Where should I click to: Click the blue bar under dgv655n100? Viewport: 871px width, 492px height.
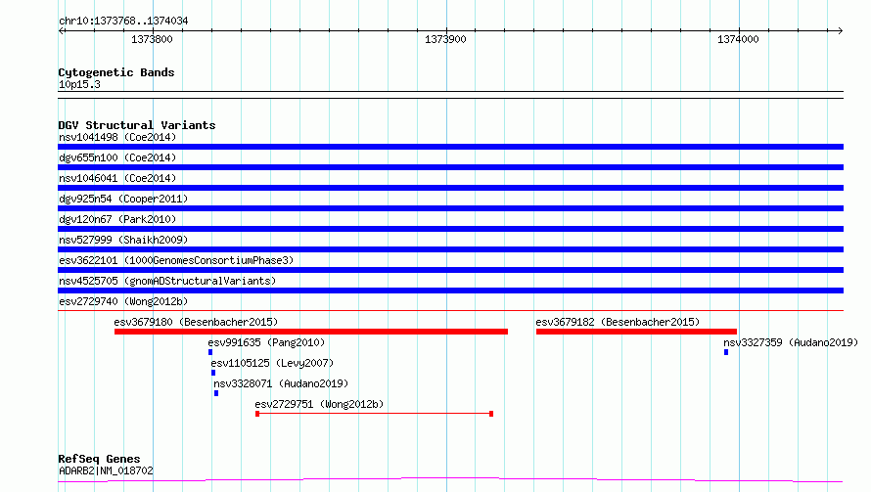point(450,167)
